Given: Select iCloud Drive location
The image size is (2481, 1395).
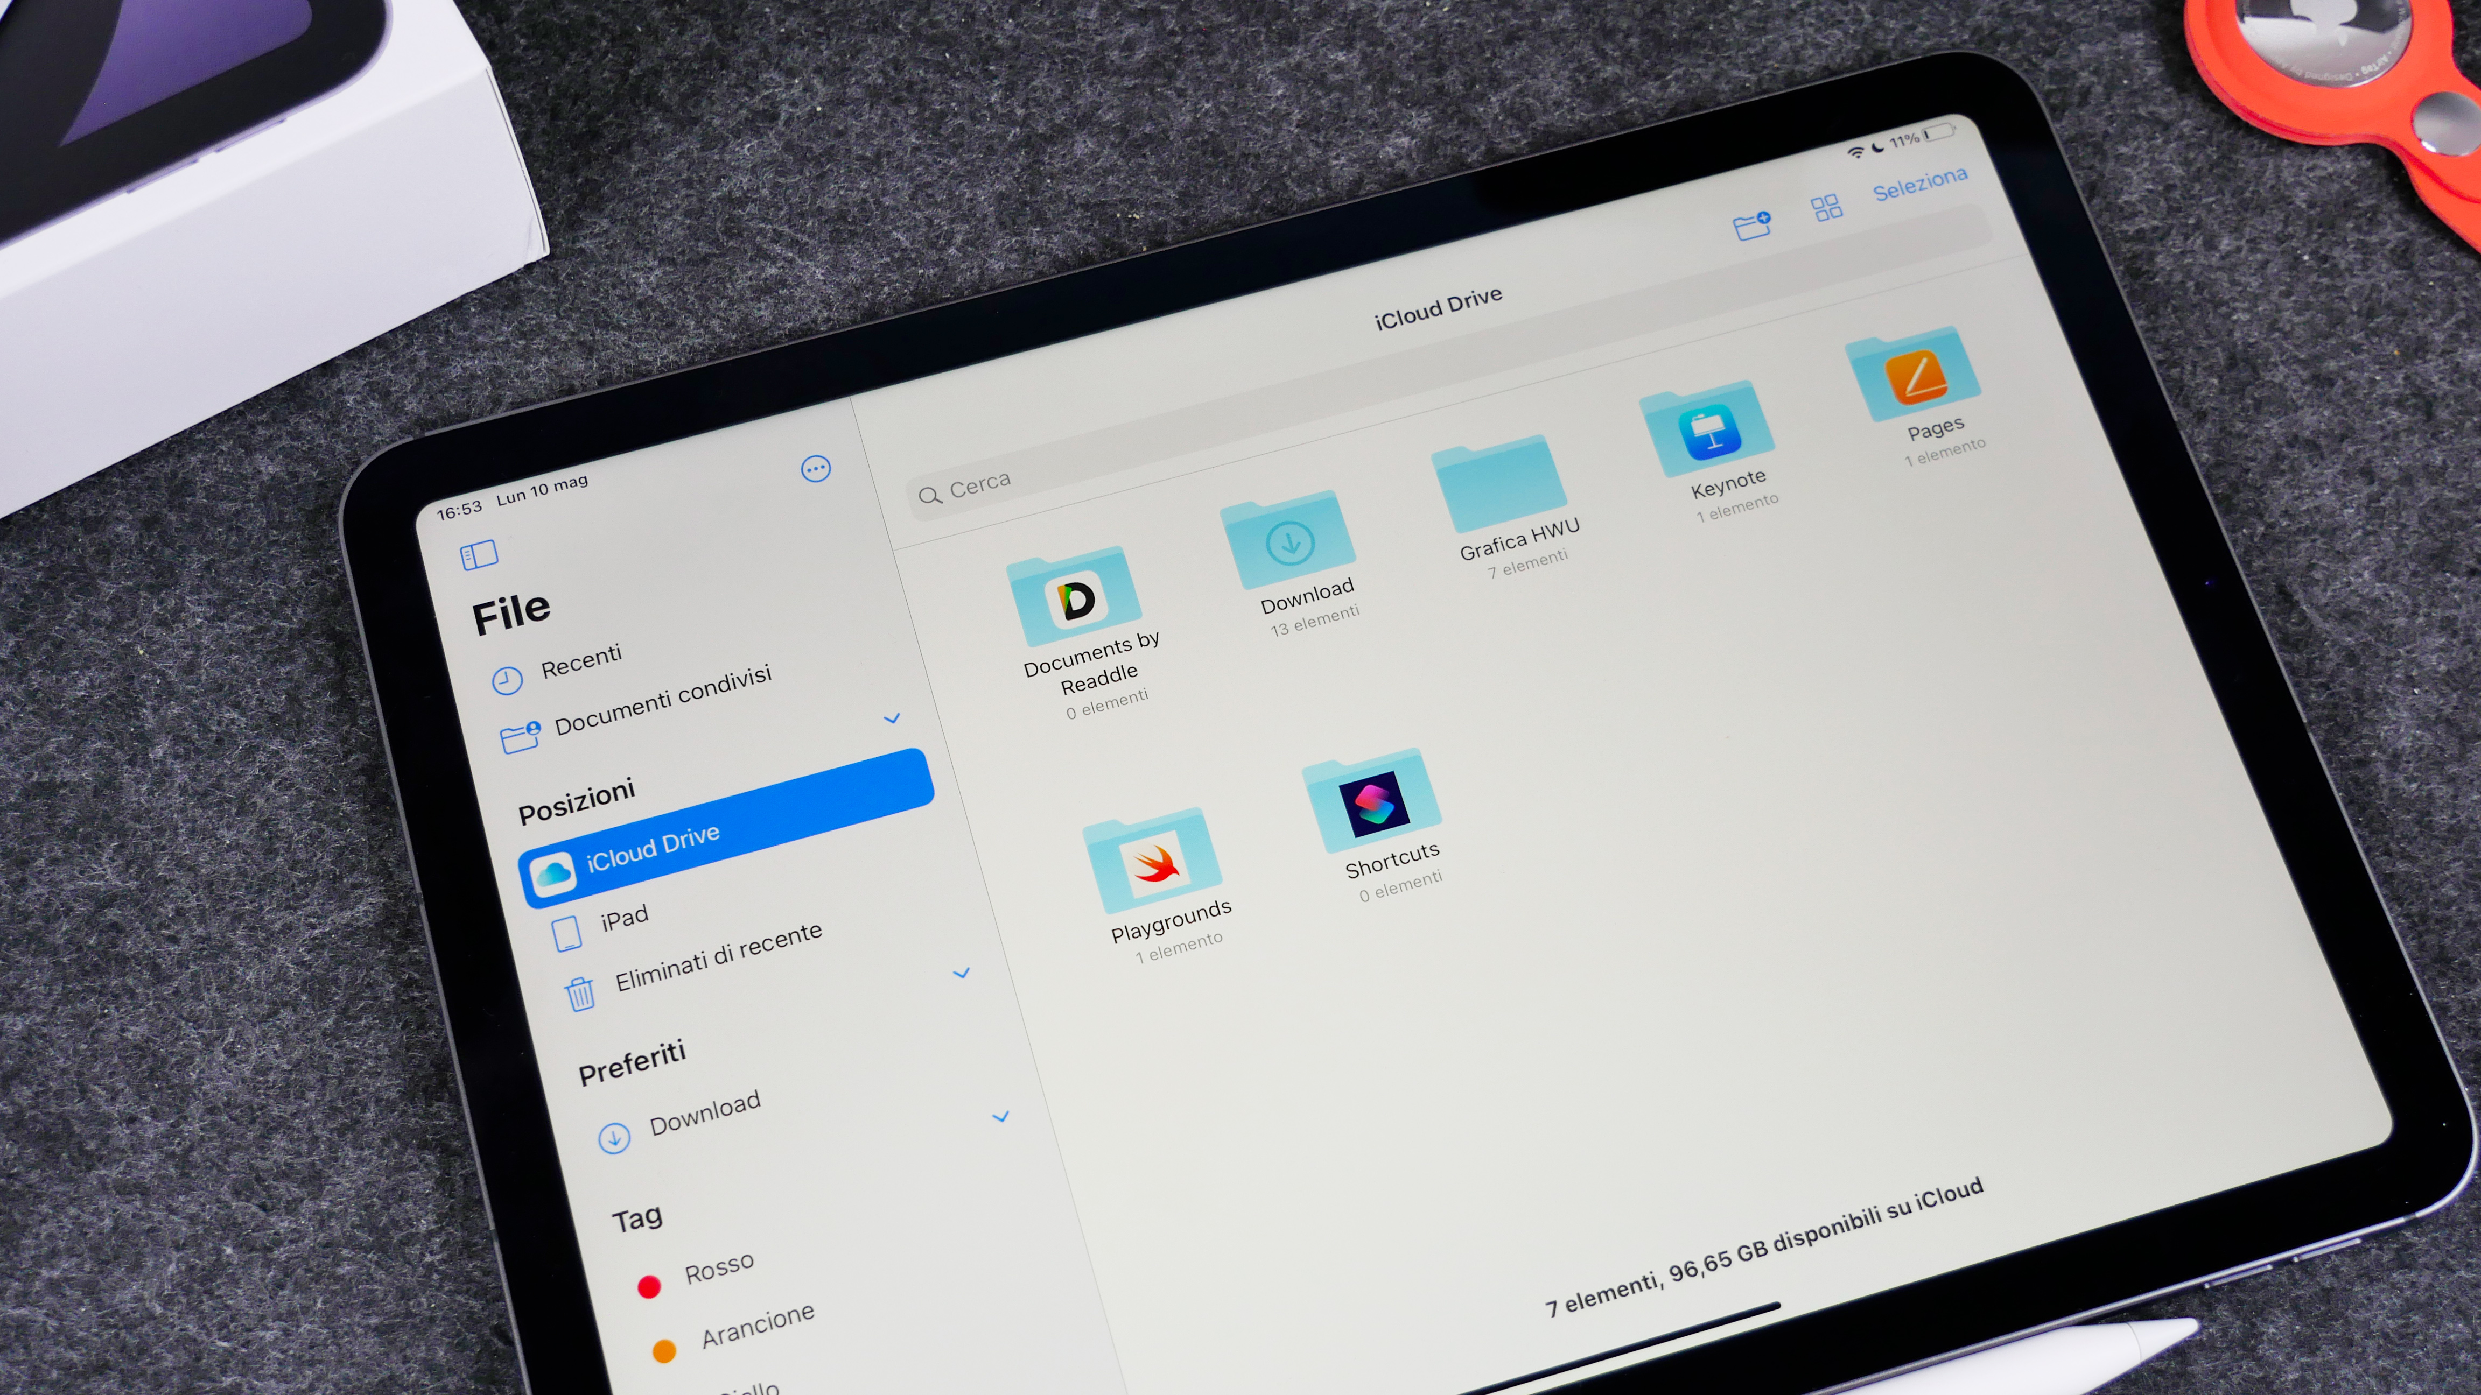Looking at the screenshot, I should coord(727,829).
